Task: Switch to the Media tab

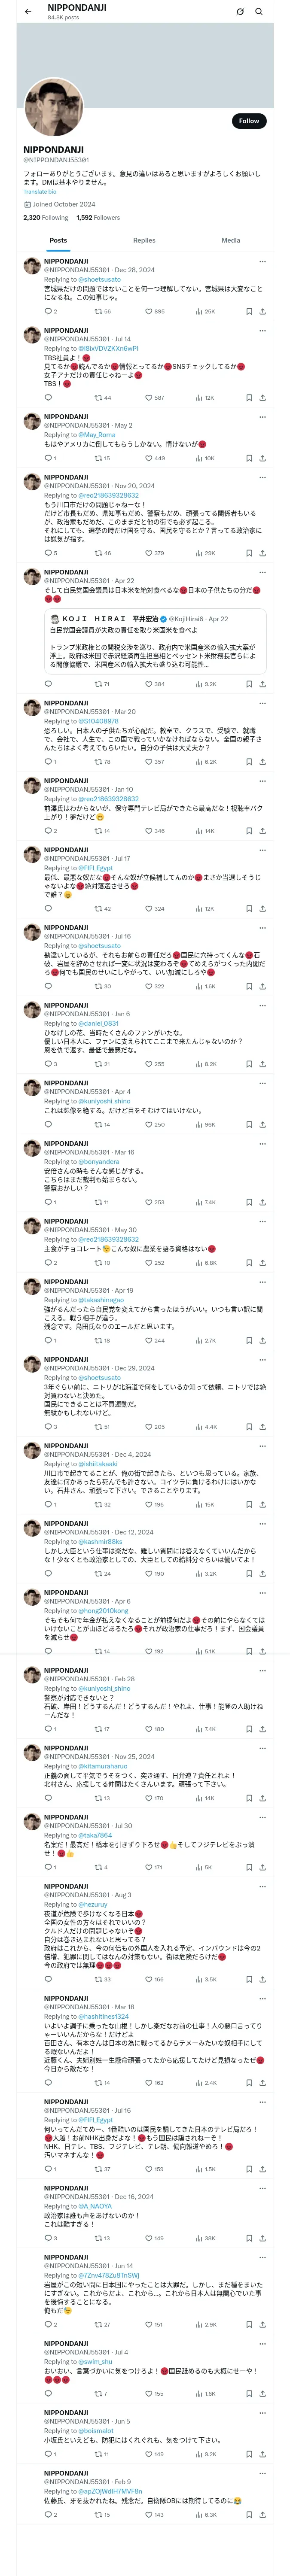Action: pos(230,240)
